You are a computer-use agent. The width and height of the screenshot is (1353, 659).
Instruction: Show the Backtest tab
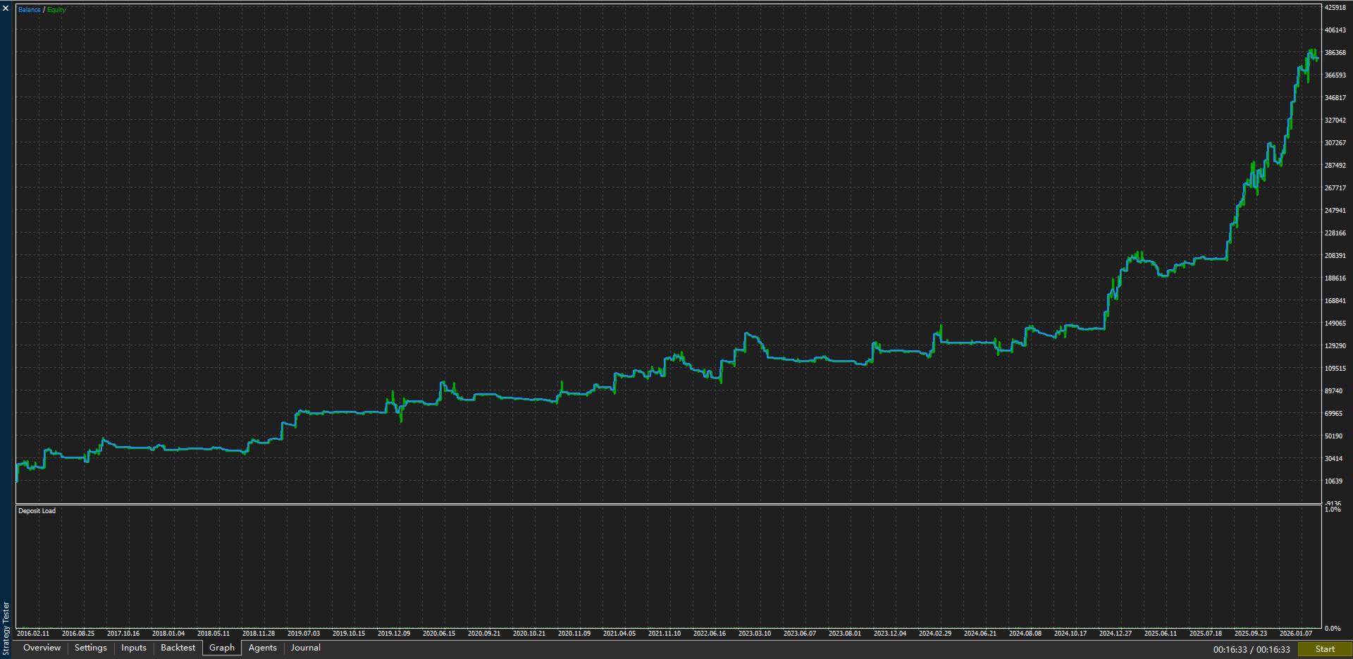click(178, 648)
